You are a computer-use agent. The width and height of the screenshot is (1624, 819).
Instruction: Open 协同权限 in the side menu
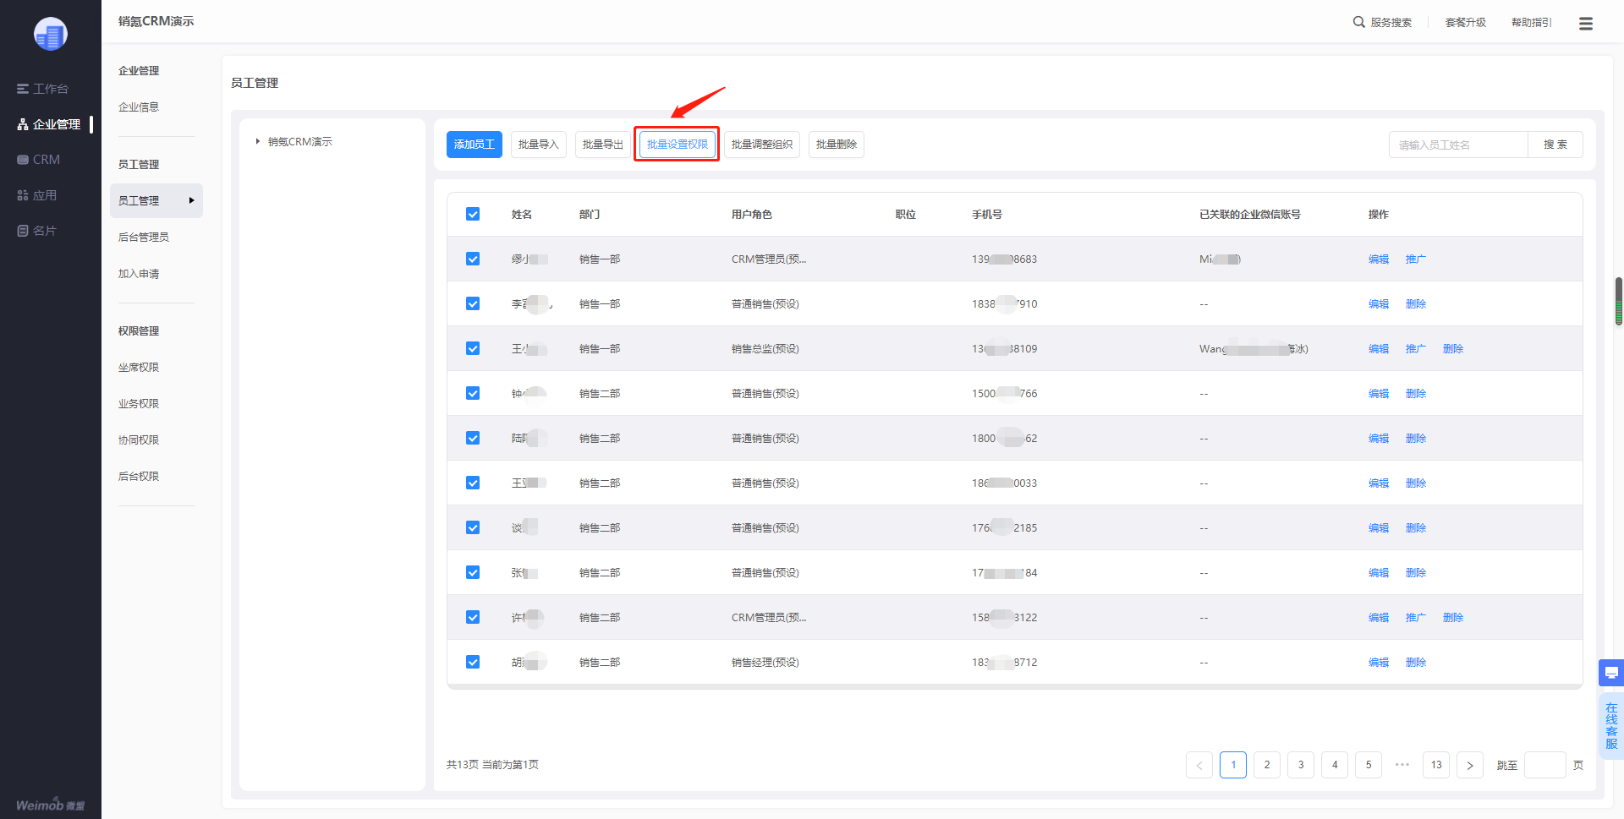click(x=139, y=440)
